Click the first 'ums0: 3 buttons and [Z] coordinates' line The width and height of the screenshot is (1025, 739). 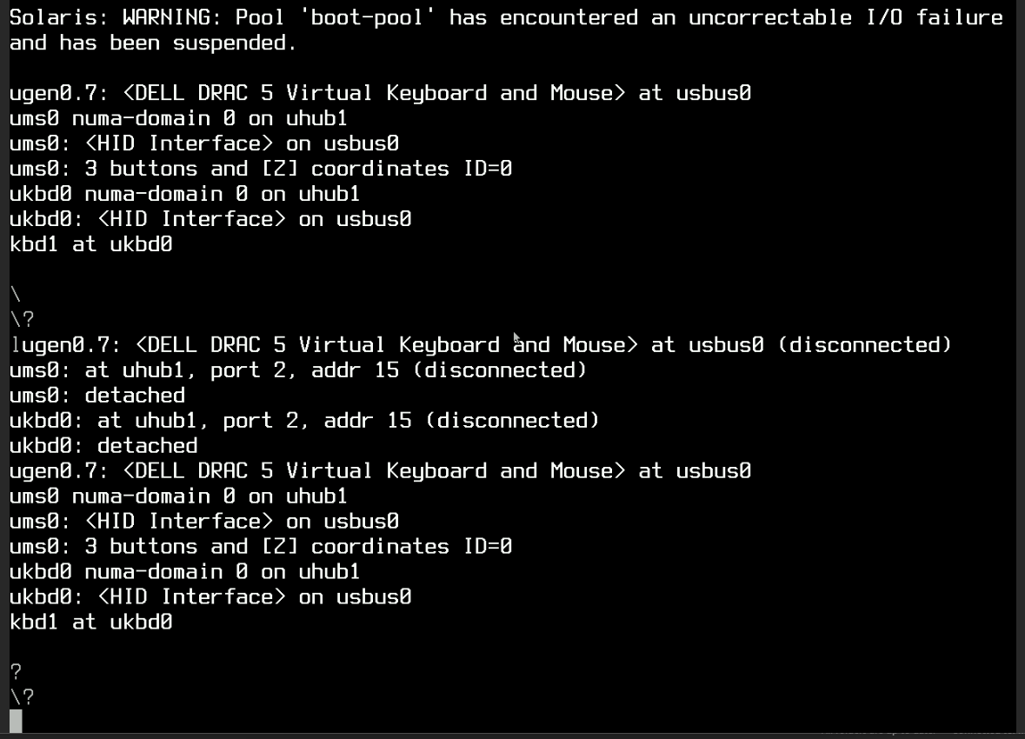(x=261, y=169)
